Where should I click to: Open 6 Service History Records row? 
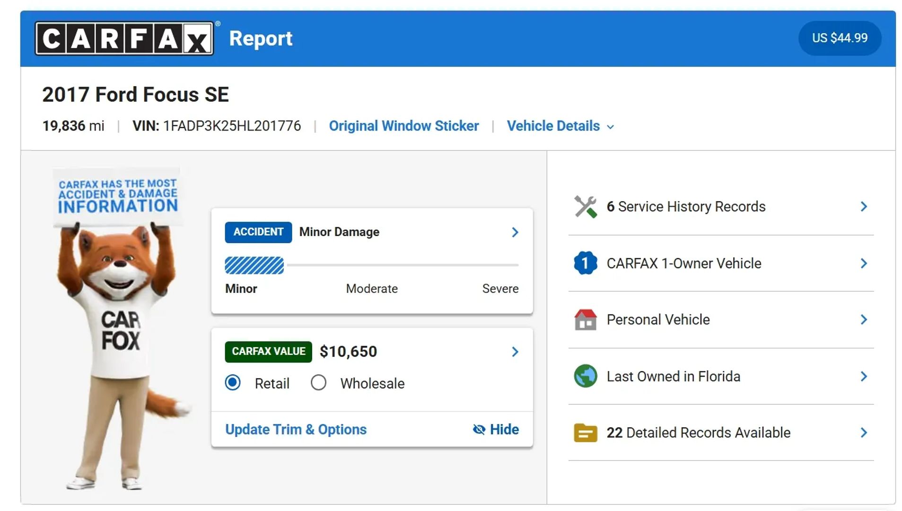[x=721, y=207]
